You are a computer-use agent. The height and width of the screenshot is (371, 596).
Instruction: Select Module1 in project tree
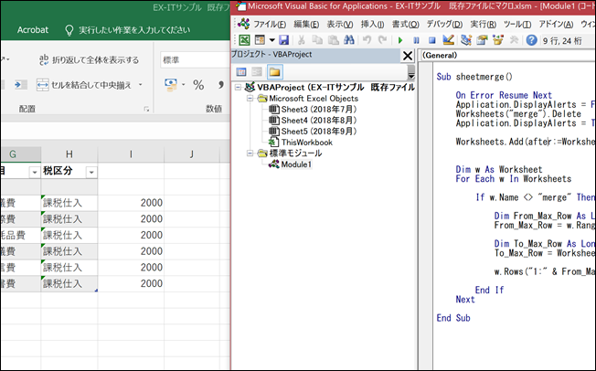pyautogui.click(x=296, y=164)
